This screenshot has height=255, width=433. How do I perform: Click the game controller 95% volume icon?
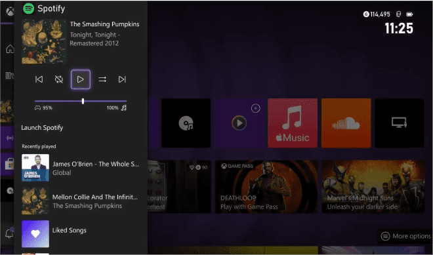click(x=37, y=108)
